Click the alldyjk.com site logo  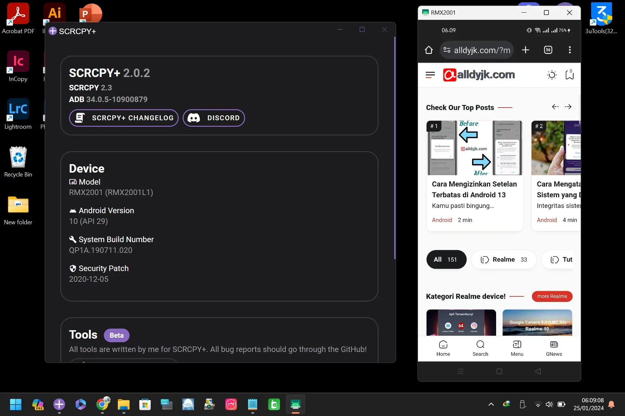click(479, 75)
